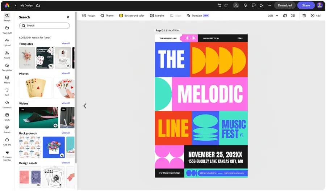Viewport: 326px width, 191px height.
Task: Open the Brands sidebar panel
Action: tap(7, 130)
